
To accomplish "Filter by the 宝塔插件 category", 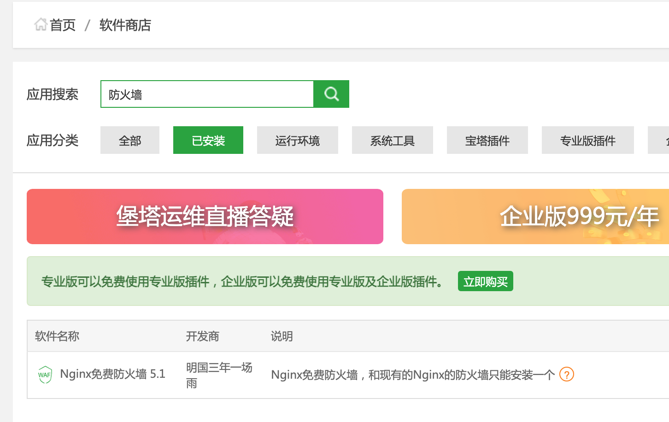I will click(x=487, y=141).
